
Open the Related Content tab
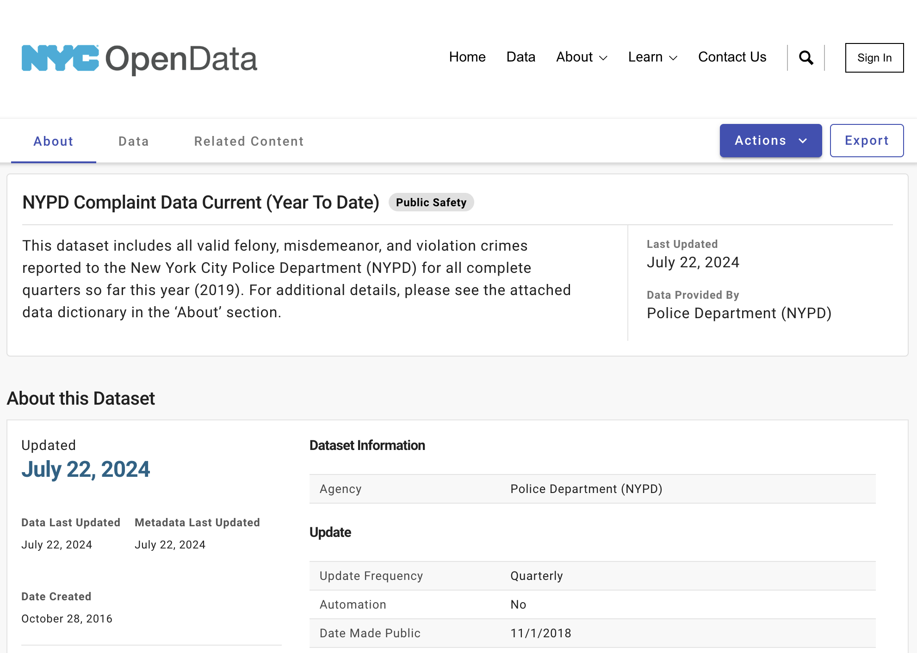click(249, 141)
